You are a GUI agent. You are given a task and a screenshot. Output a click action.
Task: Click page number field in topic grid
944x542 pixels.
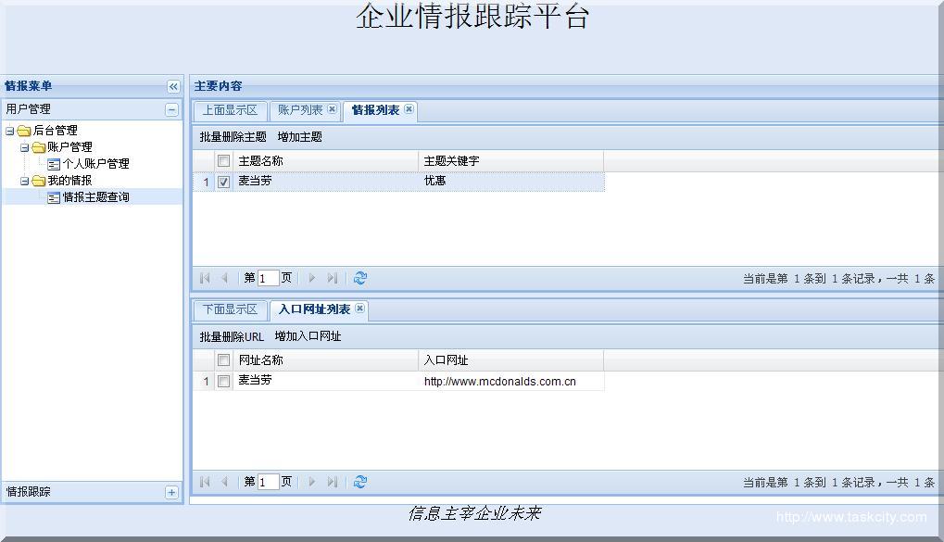[x=268, y=278]
